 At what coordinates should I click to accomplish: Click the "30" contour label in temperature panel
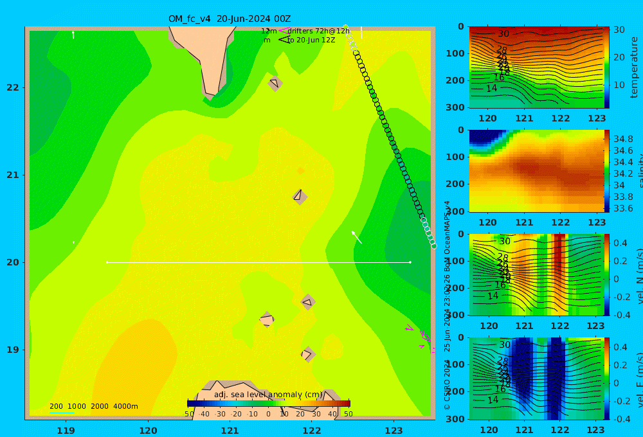[503, 33]
